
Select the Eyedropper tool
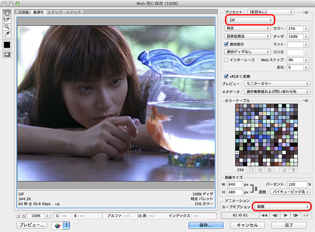[7, 34]
